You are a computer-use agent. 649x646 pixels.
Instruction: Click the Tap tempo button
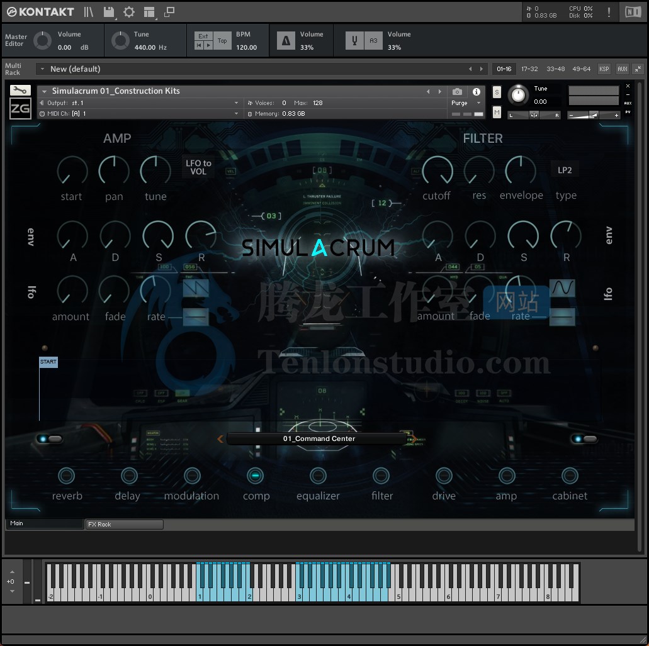tap(222, 40)
